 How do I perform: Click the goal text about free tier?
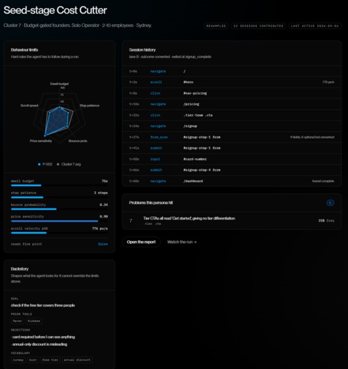click(43, 305)
